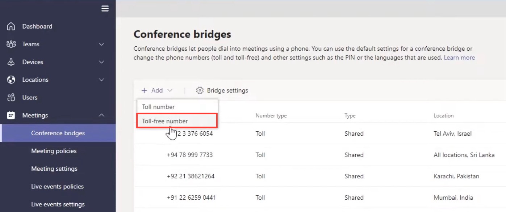Choose Toll-free number menu option
This screenshot has height=212, width=506.
pyautogui.click(x=177, y=121)
